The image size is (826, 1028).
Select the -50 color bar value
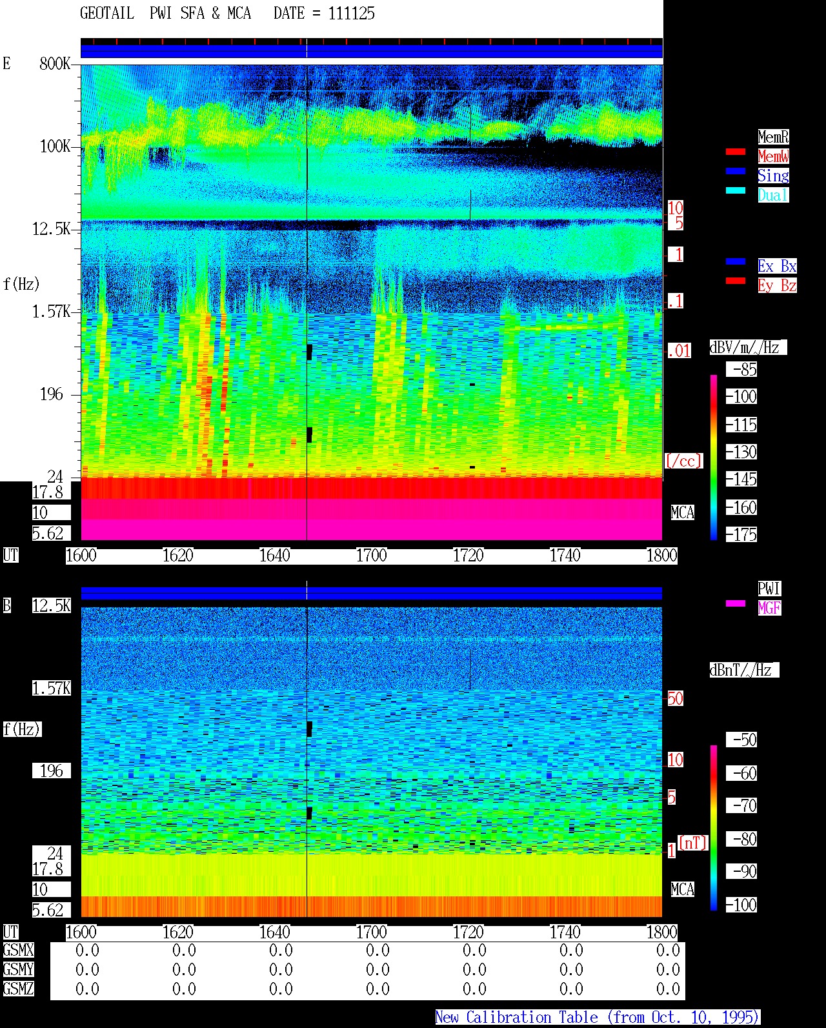pos(741,740)
